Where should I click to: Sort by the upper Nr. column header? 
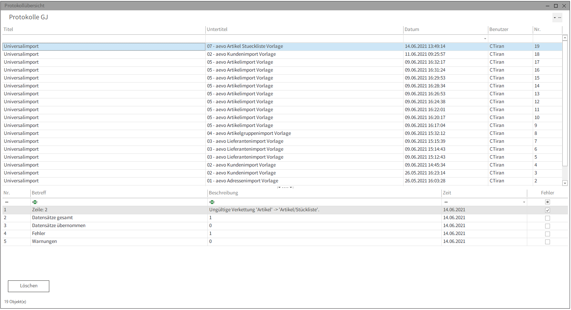coord(547,30)
